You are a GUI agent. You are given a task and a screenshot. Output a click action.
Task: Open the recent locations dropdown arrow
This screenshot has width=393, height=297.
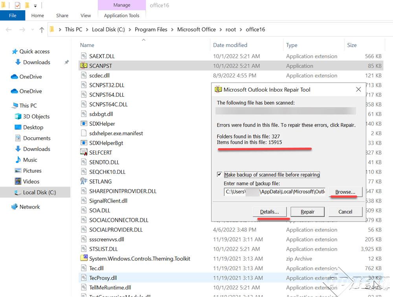point(33,30)
